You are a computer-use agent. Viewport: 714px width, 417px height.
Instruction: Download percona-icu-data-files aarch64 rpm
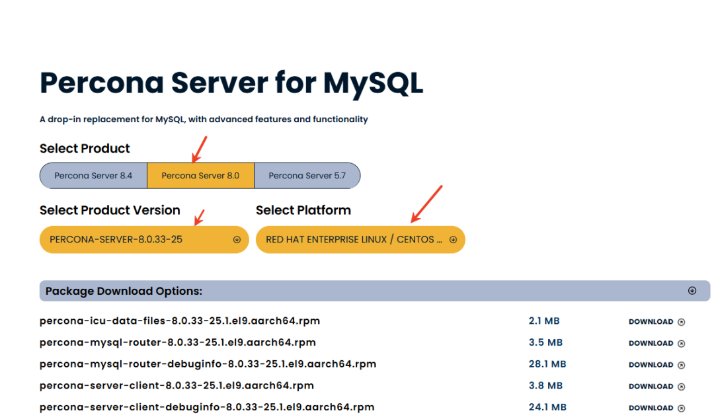[x=656, y=322]
